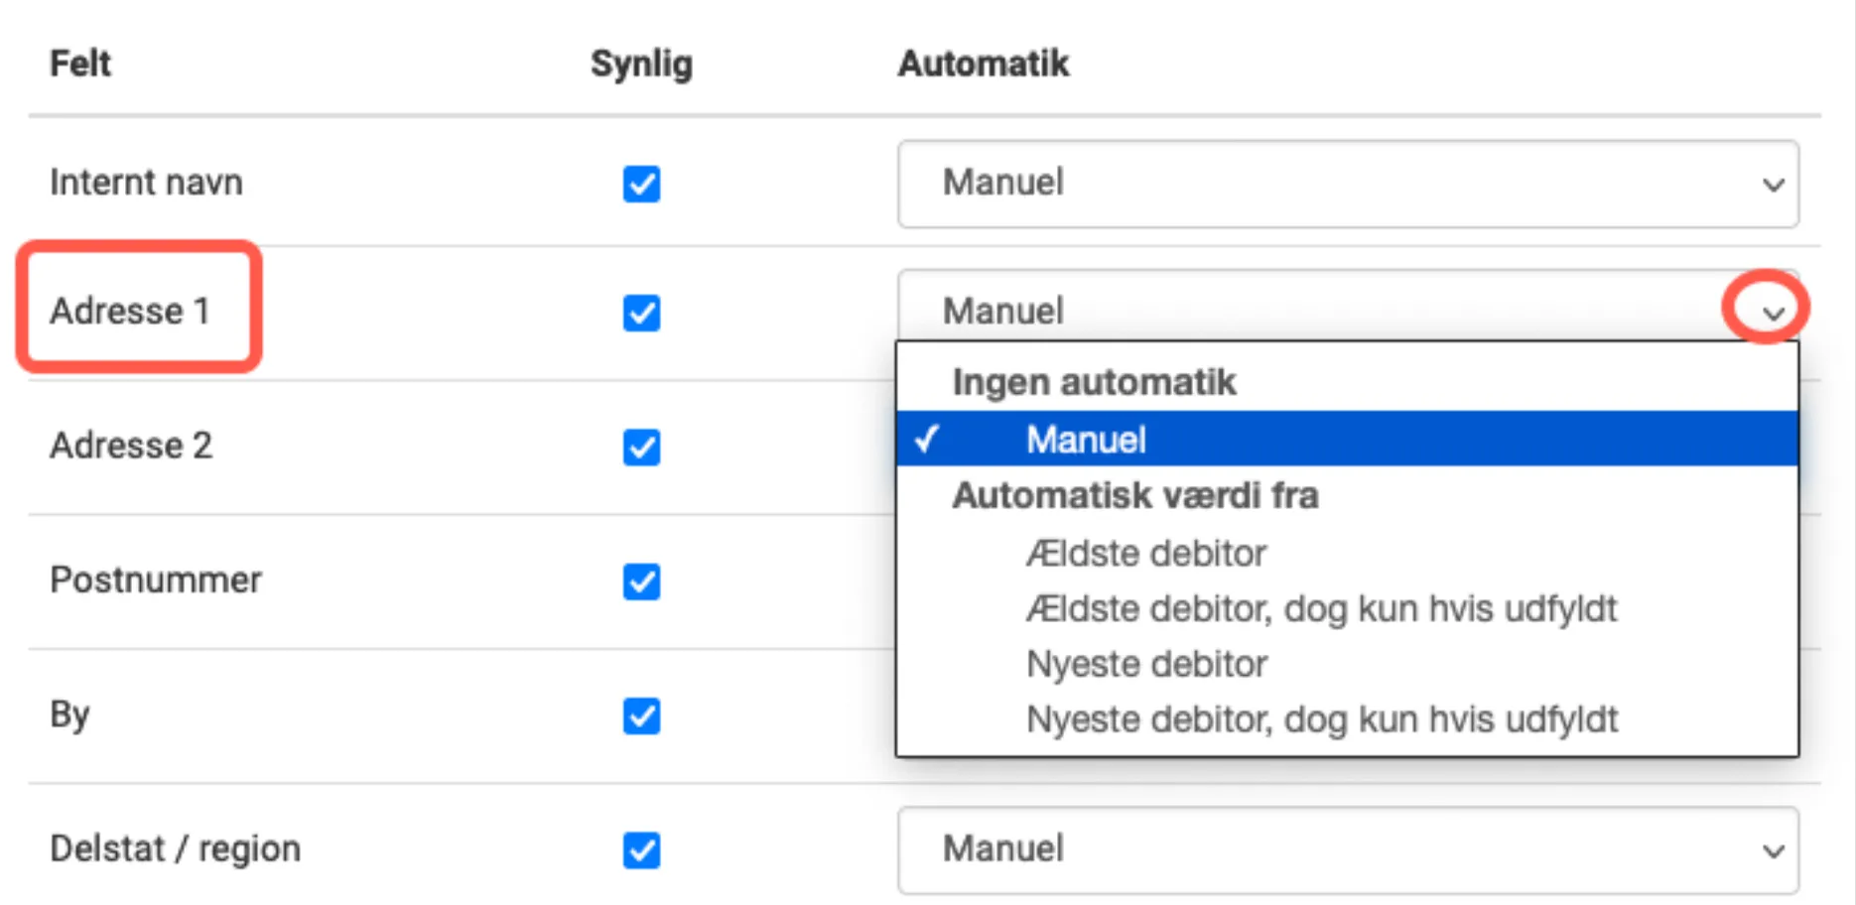Screen dimensions: 1856x905
Task: Uncheck the Postnummer visibility checkbox
Action: click(641, 583)
